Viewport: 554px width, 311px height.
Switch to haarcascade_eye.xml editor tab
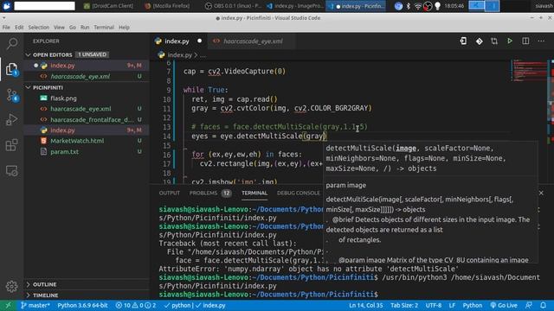[x=251, y=41]
